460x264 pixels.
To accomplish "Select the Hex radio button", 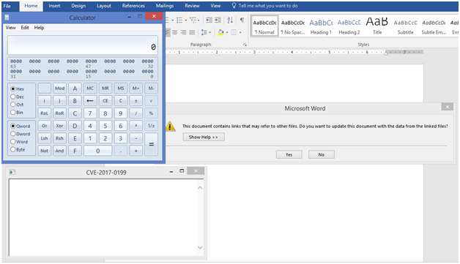I will (x=13, y=88).
